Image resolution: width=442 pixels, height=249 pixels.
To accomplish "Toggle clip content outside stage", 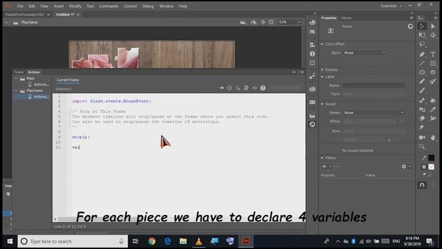I will [271, 22].
